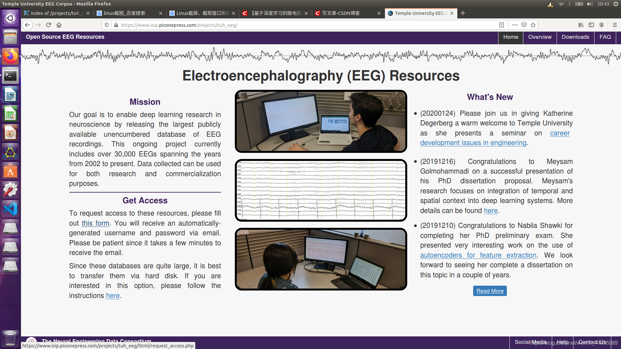This screenshot has width=621, height=349.
Task: Open the Home navigation item
Action: click(510, 37)
